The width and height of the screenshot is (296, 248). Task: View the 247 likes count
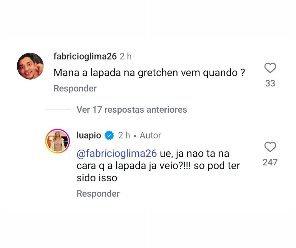coord(270,162)
